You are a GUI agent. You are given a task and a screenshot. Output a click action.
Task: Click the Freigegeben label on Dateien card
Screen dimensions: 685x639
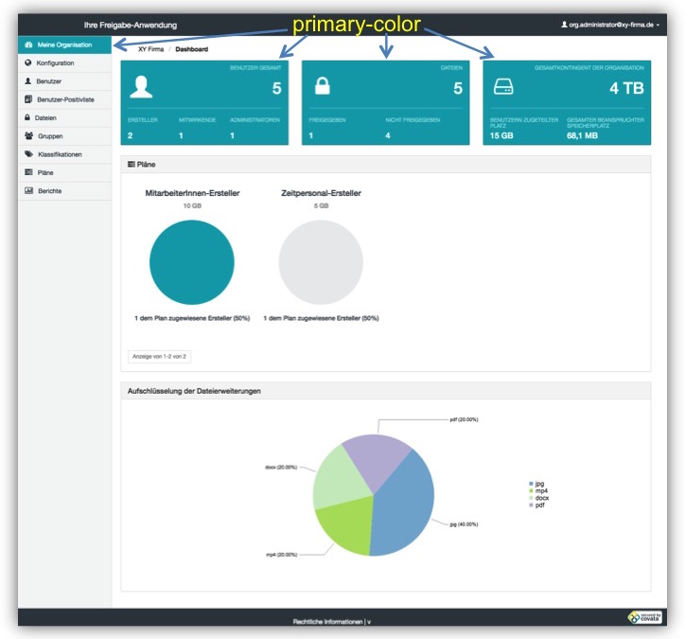[x=327, y=120]
